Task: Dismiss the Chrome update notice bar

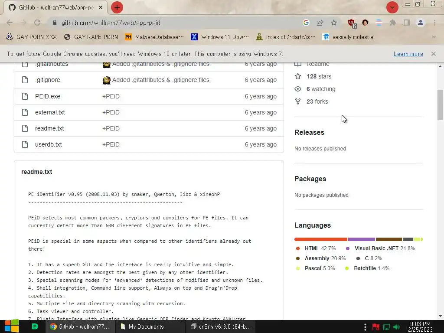Action: coord(433,53)
